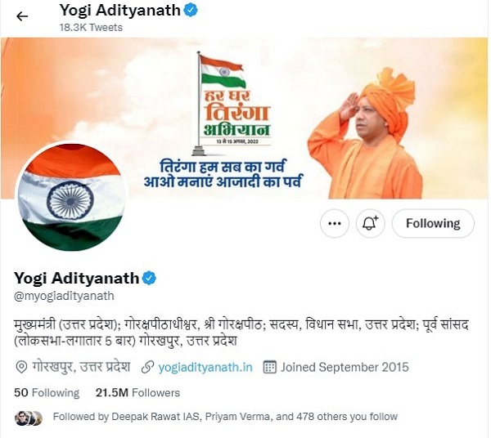
Task: Click the link chain icon near website
Action: [147, 368]
